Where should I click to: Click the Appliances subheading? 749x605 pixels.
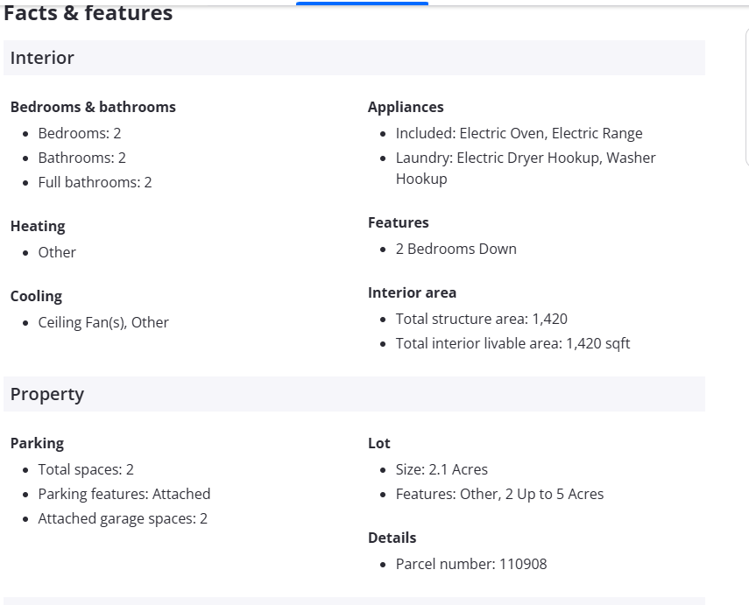pyautogui.click(x=406, y=107)
